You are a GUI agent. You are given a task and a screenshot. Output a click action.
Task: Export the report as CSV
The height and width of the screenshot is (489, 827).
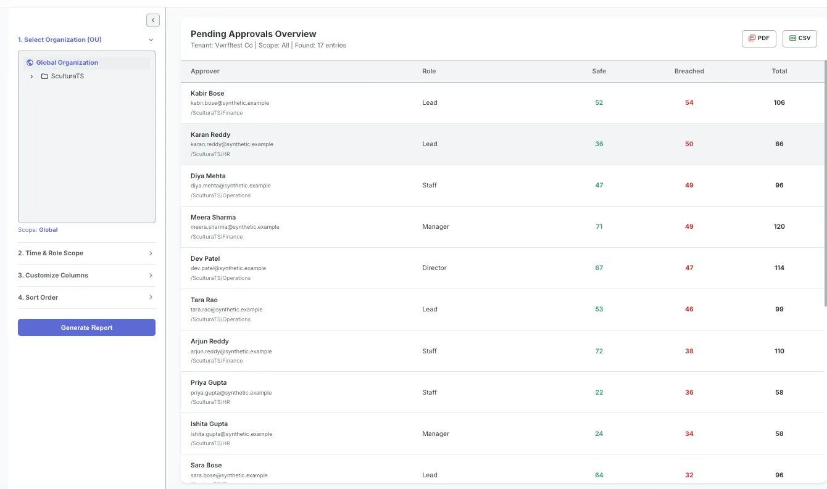tap(800, 38)
